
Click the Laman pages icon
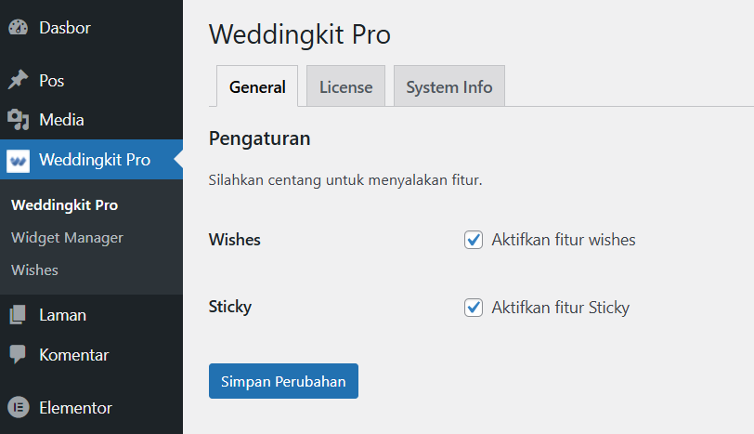click(x=19, y=315)
